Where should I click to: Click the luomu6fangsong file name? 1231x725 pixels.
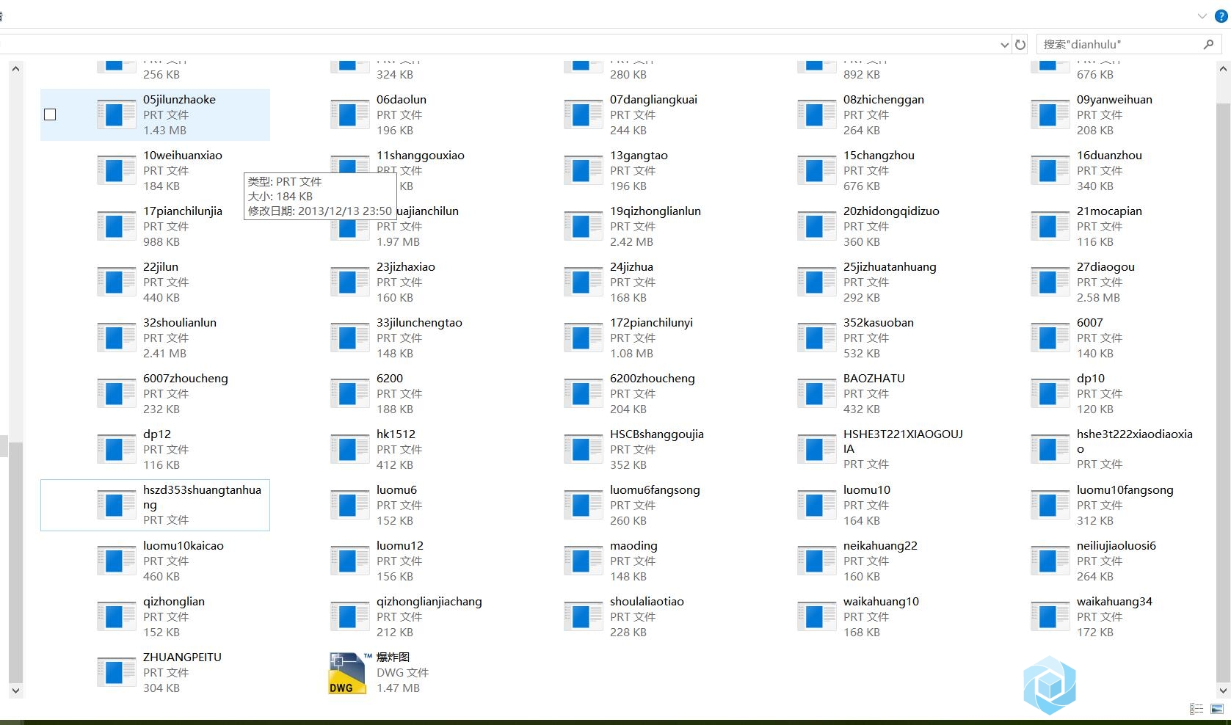[x=655, y=490]
